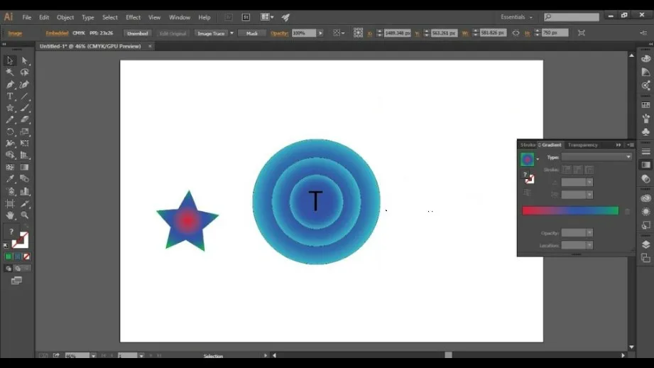Select the Star shape tool

(x=10, y=108)
